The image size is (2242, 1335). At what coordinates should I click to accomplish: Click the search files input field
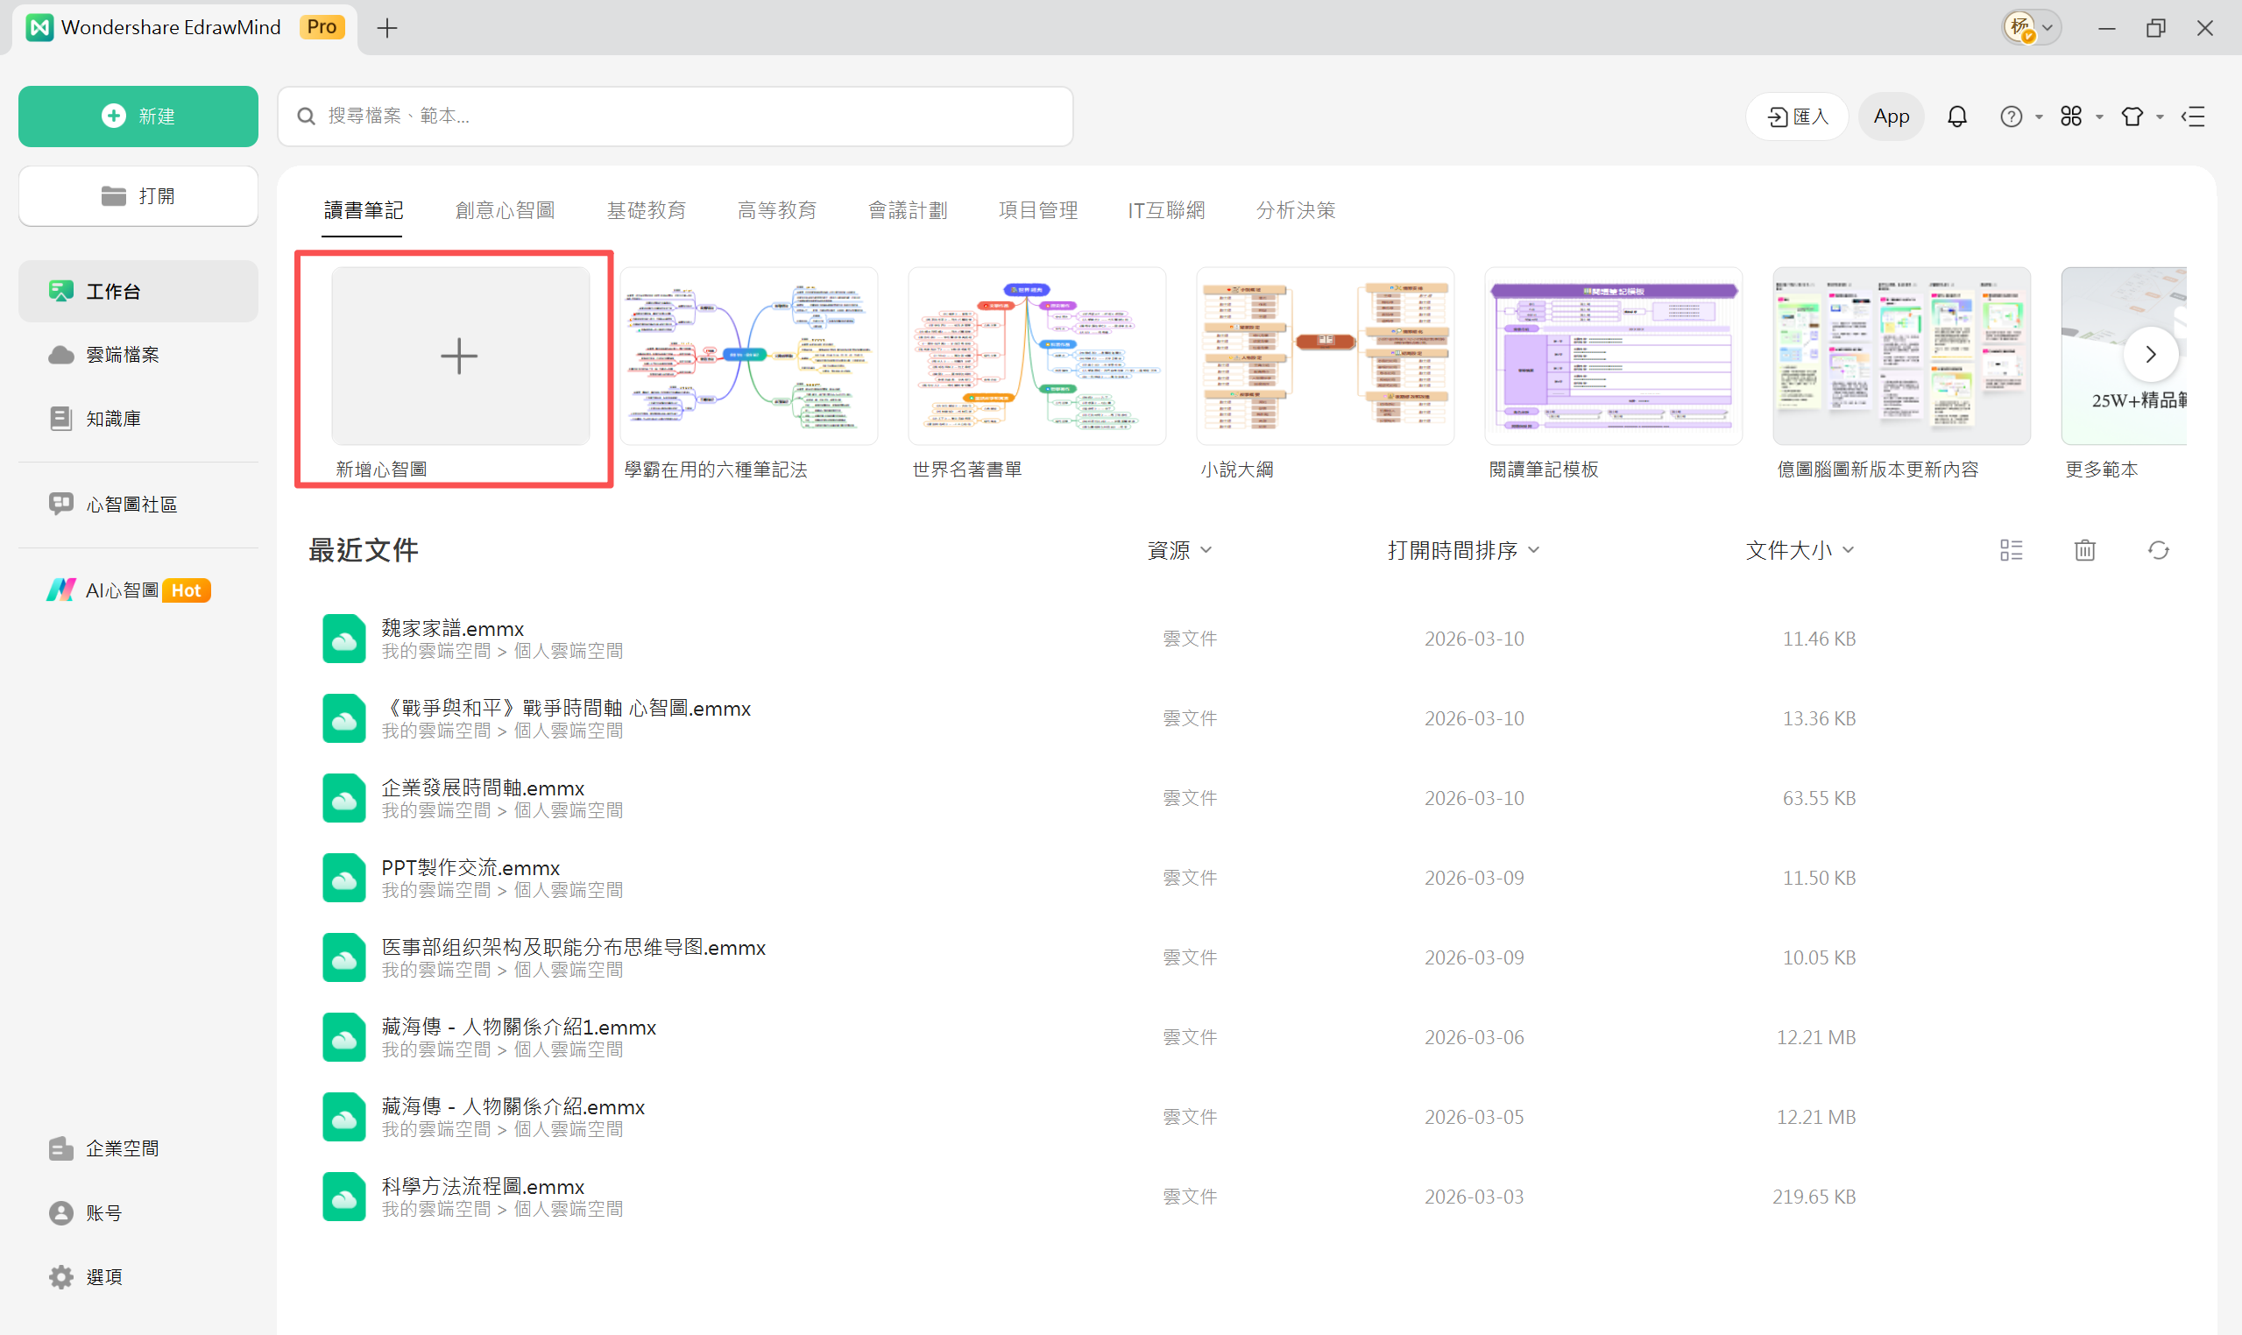click(675, 116)
